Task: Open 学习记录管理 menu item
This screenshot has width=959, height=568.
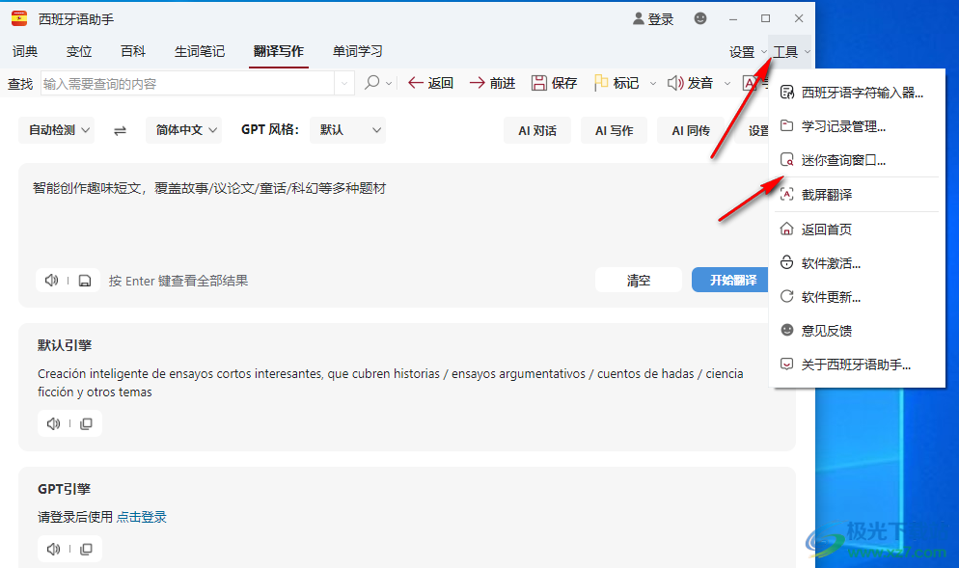Action: click(x=857, y=126)
